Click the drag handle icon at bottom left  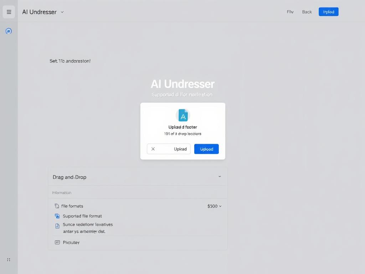point(8,260)
